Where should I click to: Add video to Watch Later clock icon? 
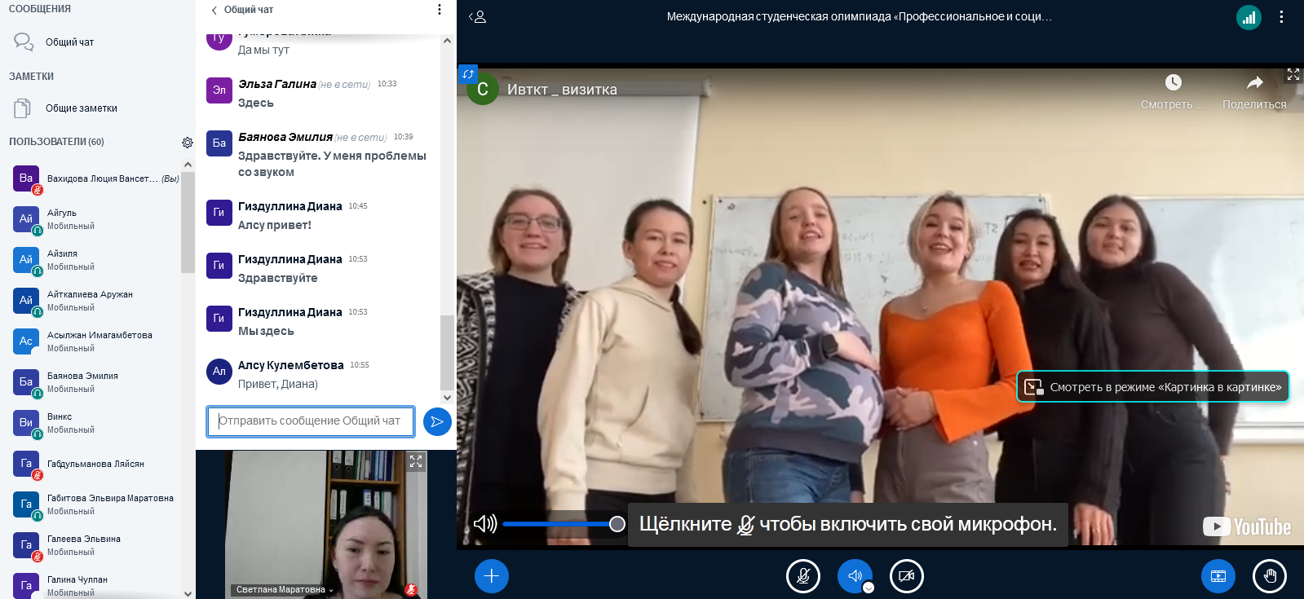[x=1173, y=82]
